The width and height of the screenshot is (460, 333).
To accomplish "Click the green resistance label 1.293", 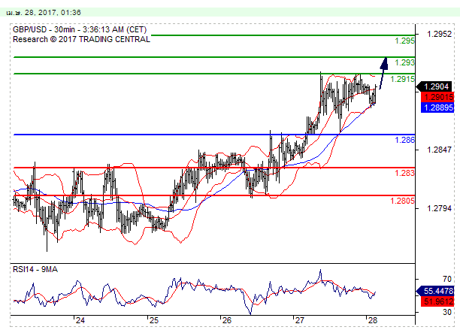I will pyautogui.click(x=404, y=62).
